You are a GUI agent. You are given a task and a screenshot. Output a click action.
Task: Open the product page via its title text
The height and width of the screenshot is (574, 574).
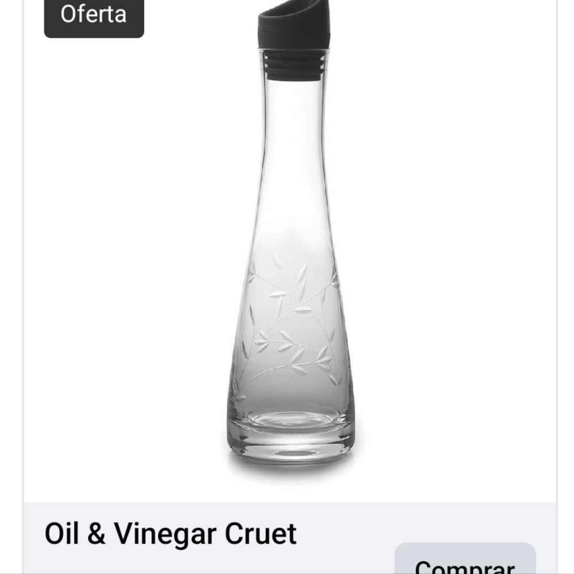(170, 533)
